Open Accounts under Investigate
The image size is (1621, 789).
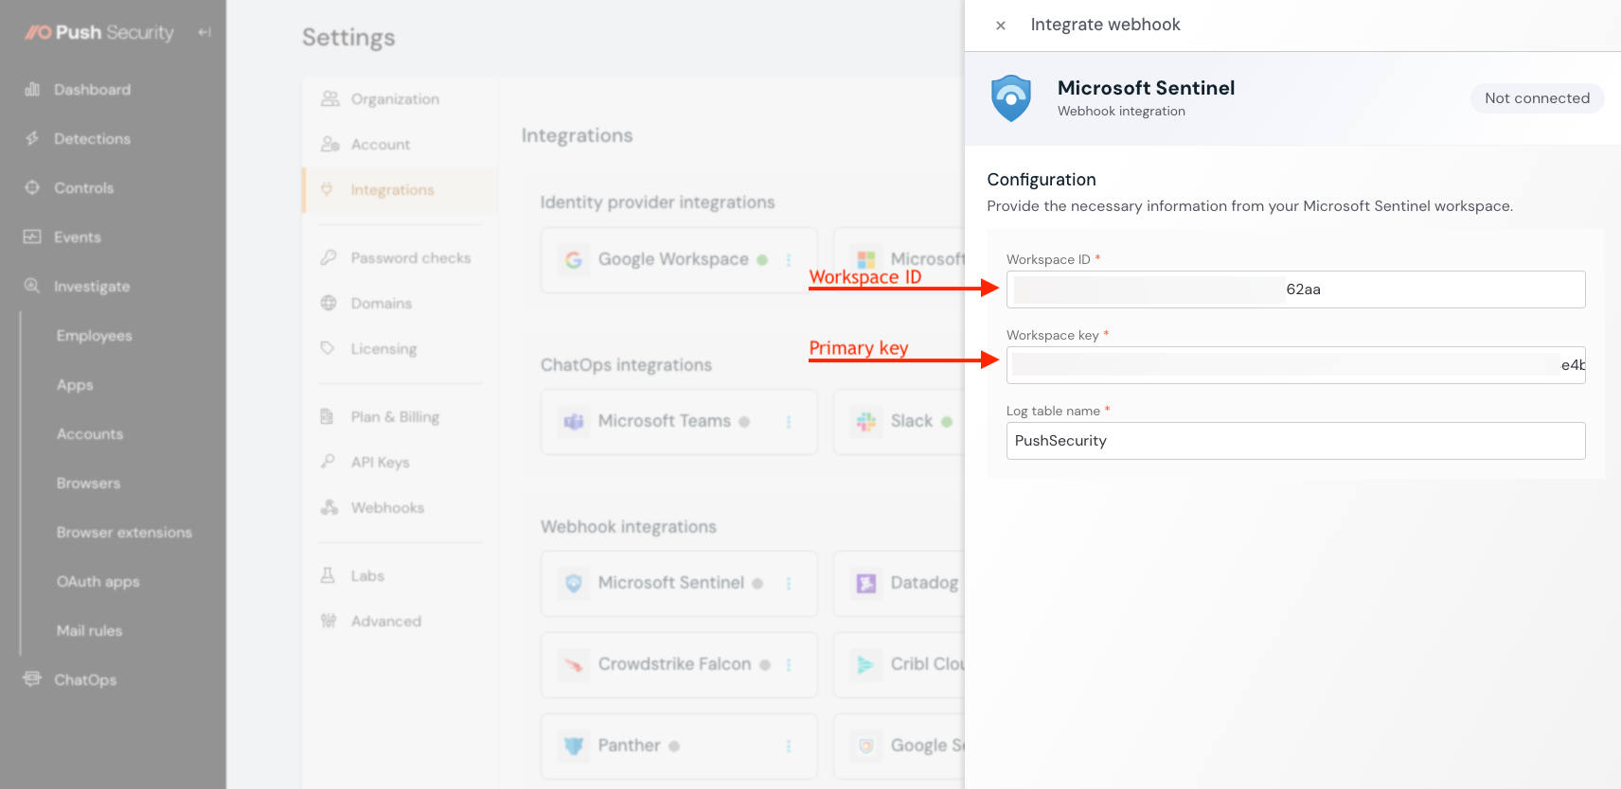pos(90,434)
